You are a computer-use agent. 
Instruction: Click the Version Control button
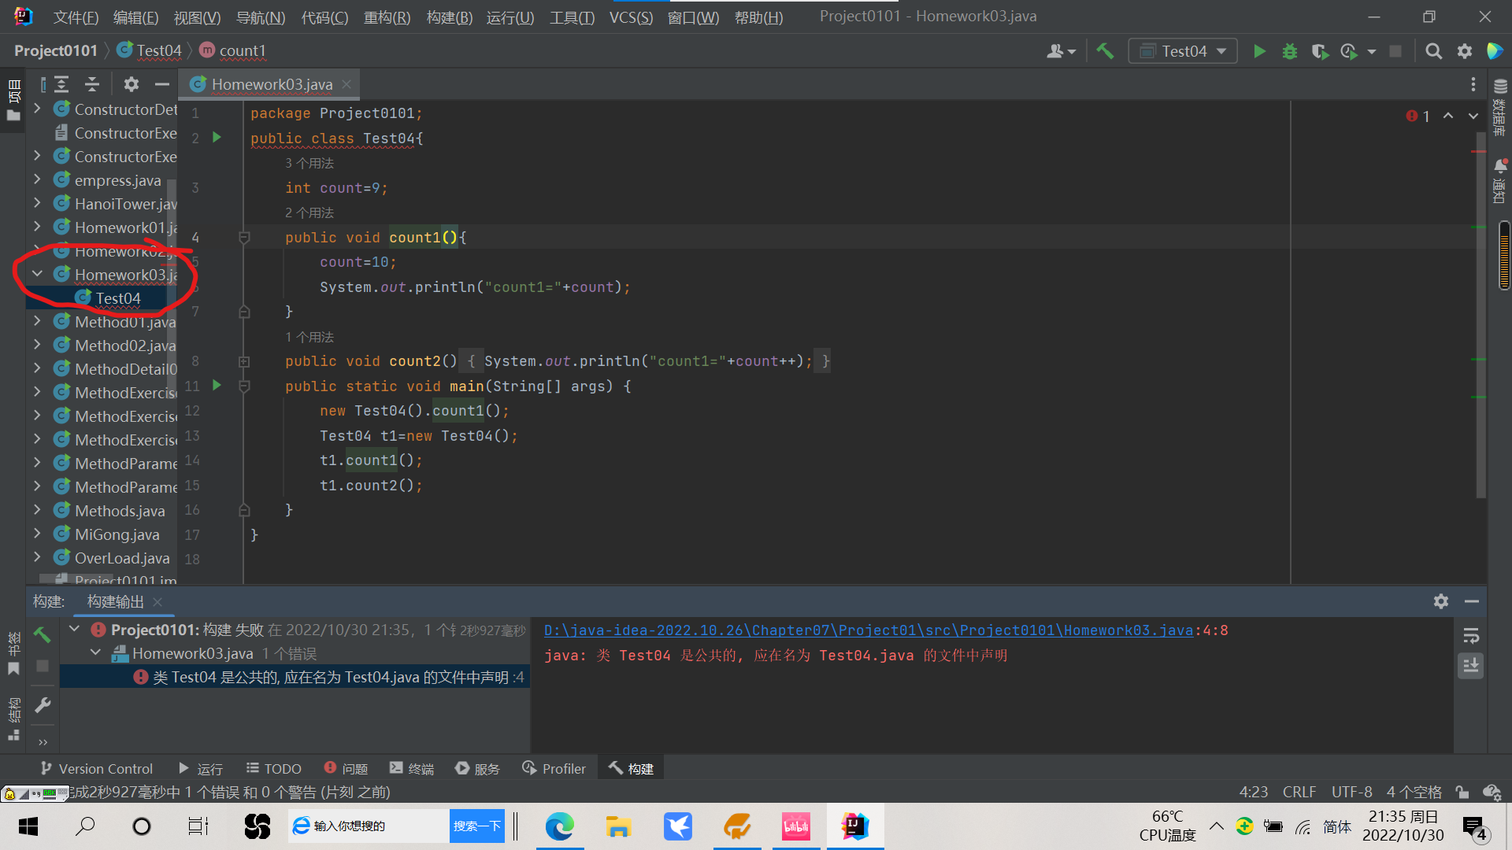(x=96, y=768)
